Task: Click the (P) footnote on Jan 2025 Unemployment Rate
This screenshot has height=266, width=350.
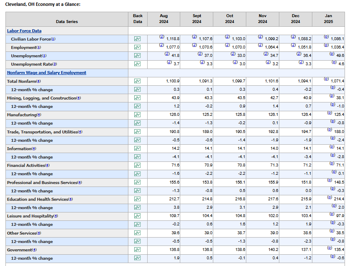Action: pyautogui.click(x=334, y=62)
